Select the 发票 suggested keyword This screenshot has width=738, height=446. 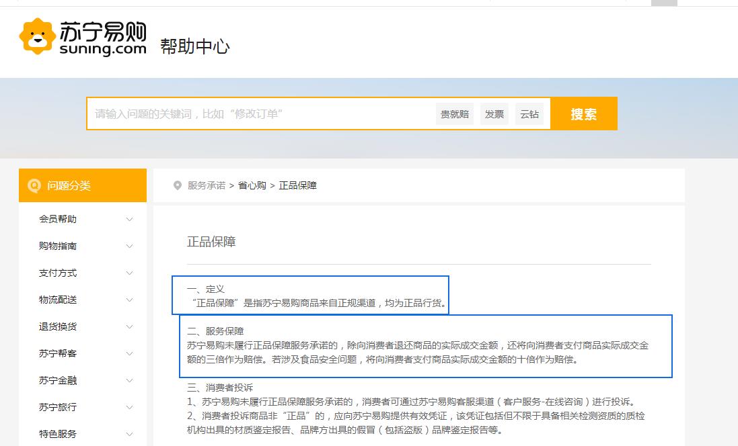click(494, 114)
